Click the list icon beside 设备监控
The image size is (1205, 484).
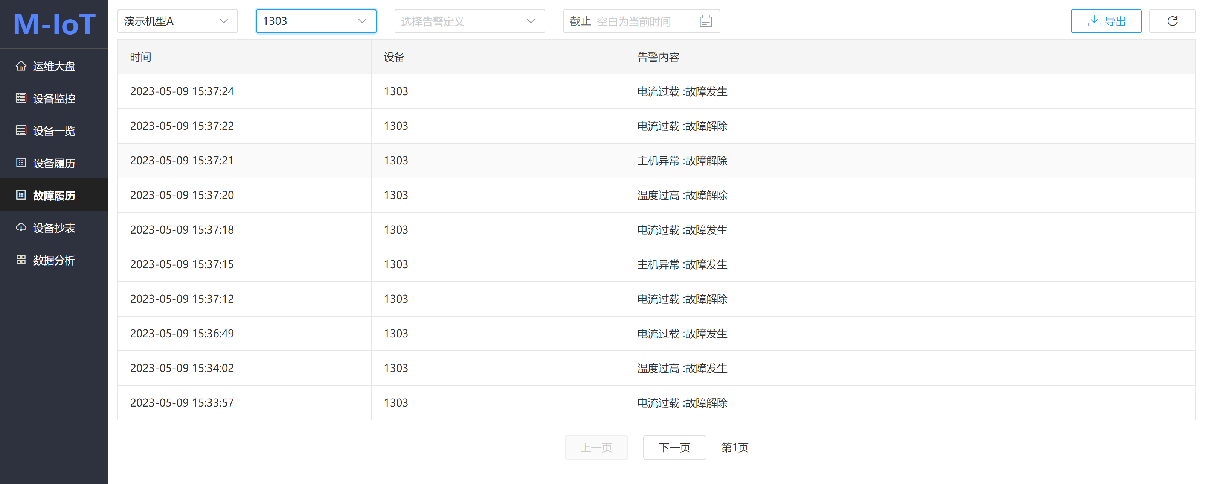(x=21, y=98)
